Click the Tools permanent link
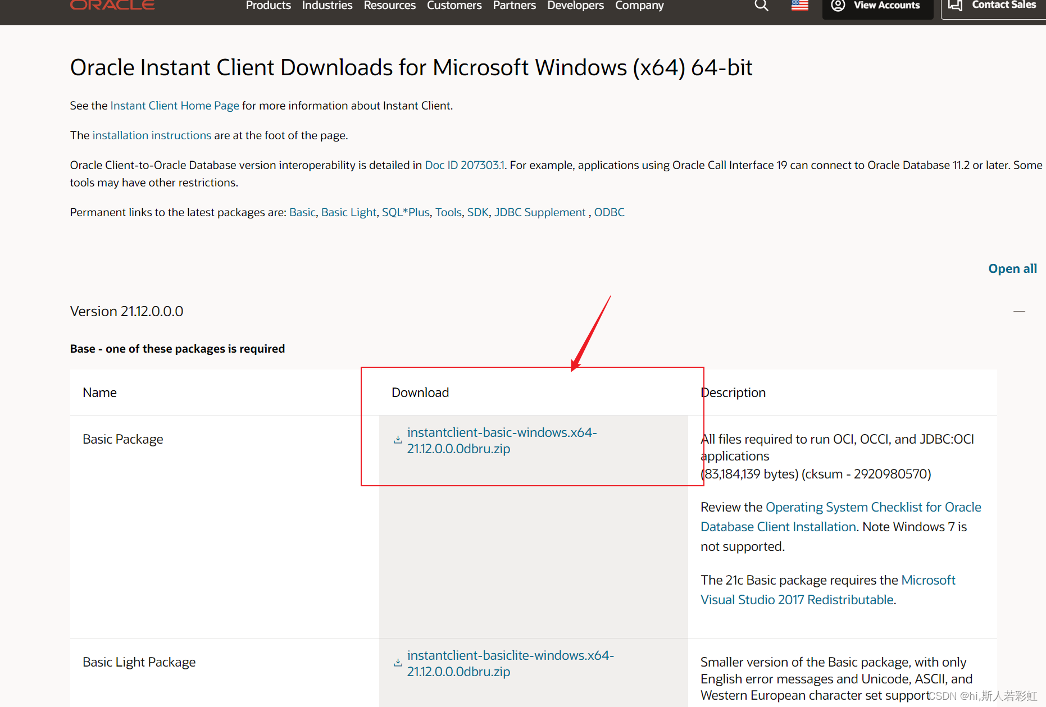Viewport: 1046px width, 707px height. [448, 212]
